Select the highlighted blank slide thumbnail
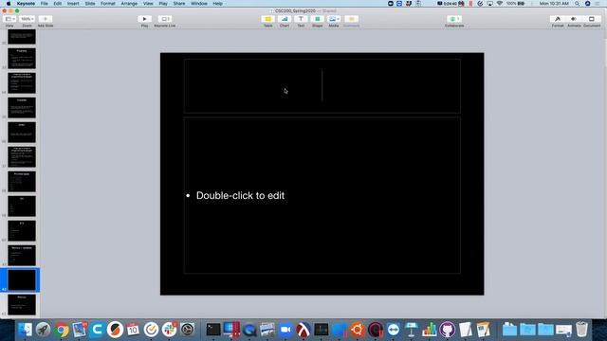 (22, 280)
